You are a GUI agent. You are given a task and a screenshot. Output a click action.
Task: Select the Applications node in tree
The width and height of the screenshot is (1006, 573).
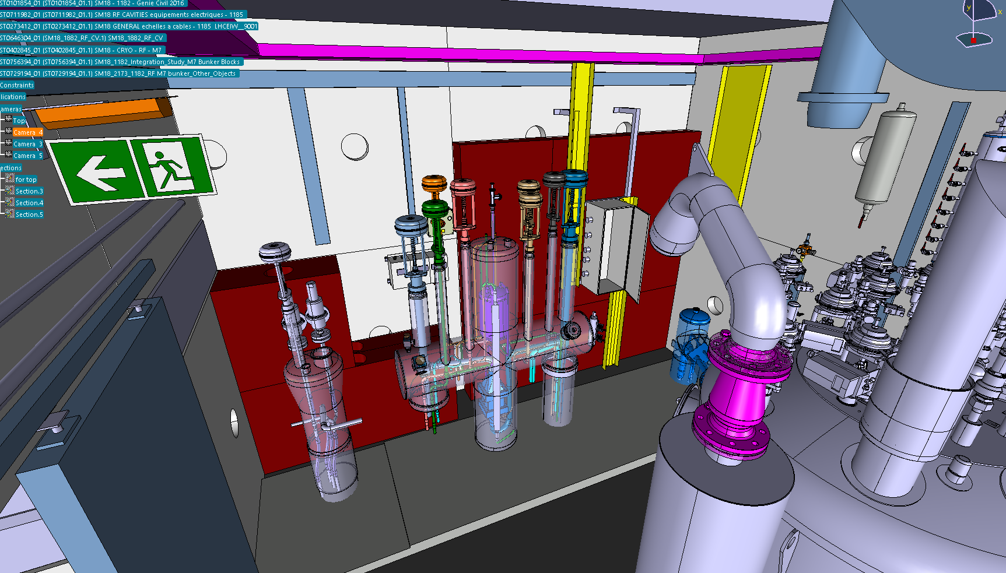(13, 97)
